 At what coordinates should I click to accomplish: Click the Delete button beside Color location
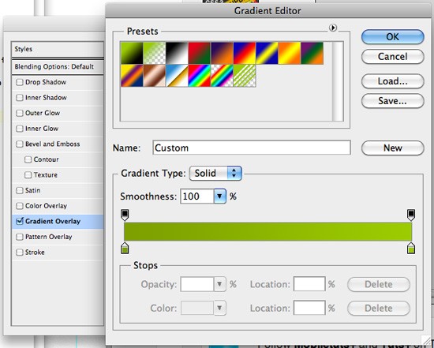click(x=378, y=308)
